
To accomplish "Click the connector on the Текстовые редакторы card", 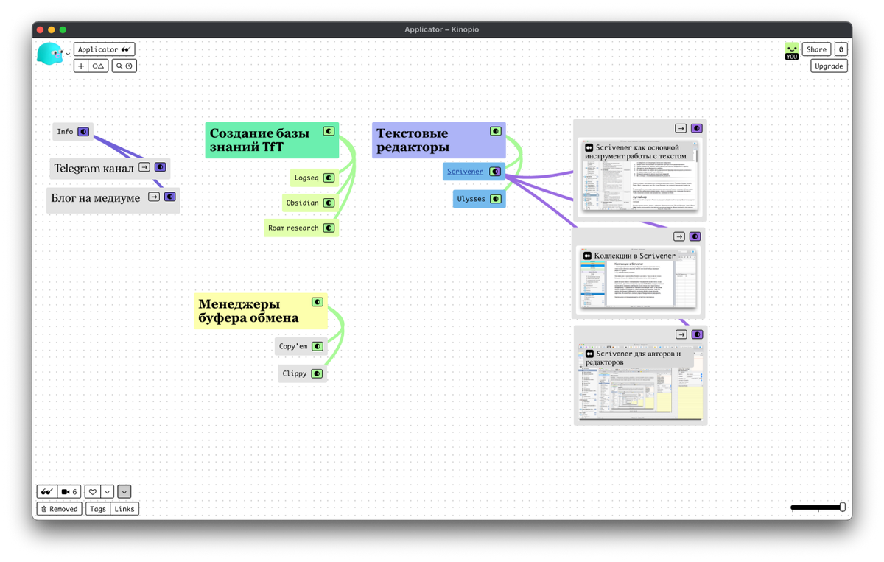I will click(x=496, y=131).
